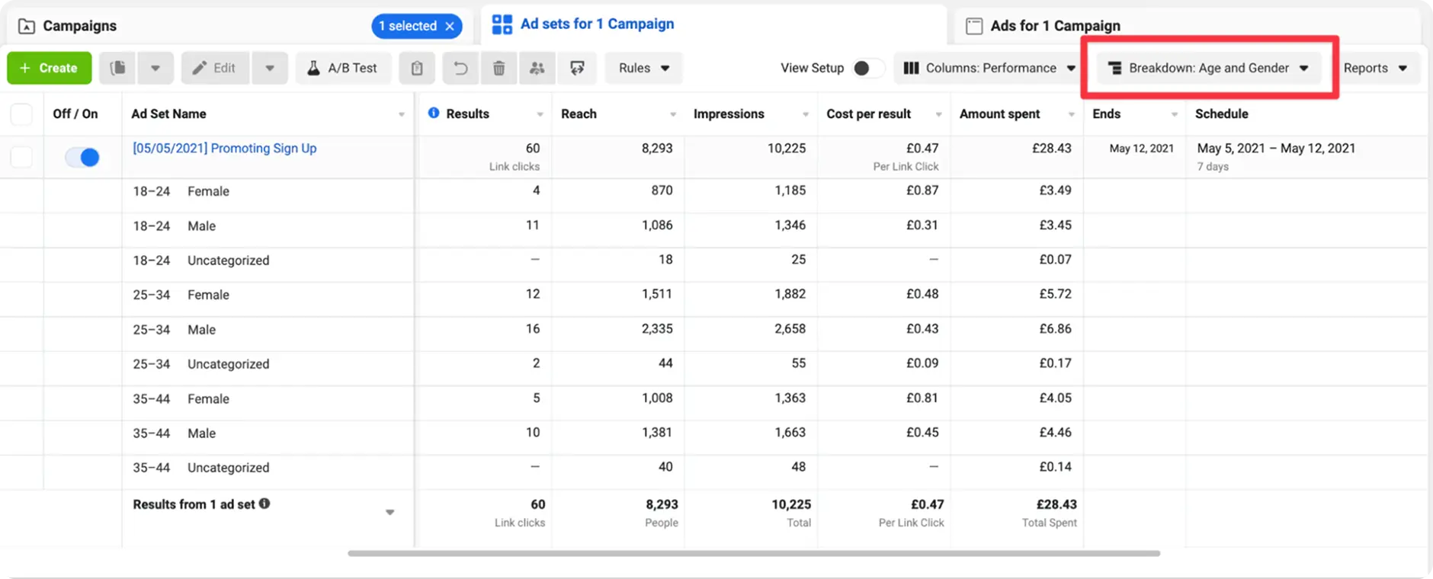Clear the 1 selected filter chip
Image resolution: width=1433 pixels, height=579 pixels.
[x=450, y=26]
